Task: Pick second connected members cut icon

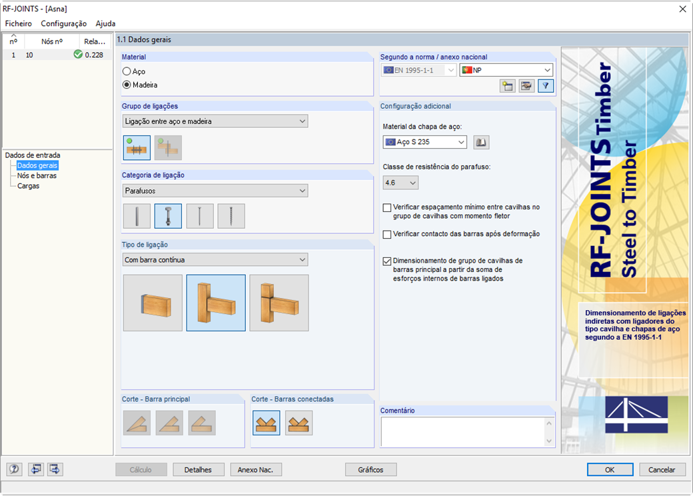Action: [299, 423]
